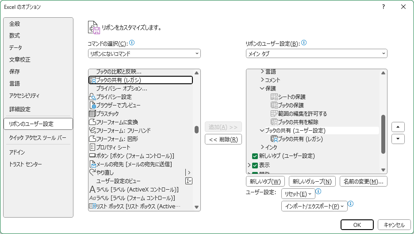The image size is (414, 234).
Task: Open the 詳細設定 options category
Action: (20, 109)
